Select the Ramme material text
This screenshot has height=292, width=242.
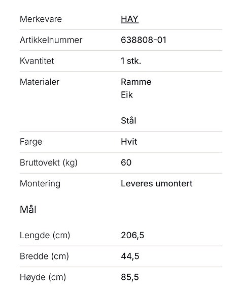(136, 82)
